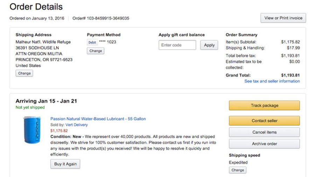Cancel items in this order

pyautogui.click(x=264, y=132)
